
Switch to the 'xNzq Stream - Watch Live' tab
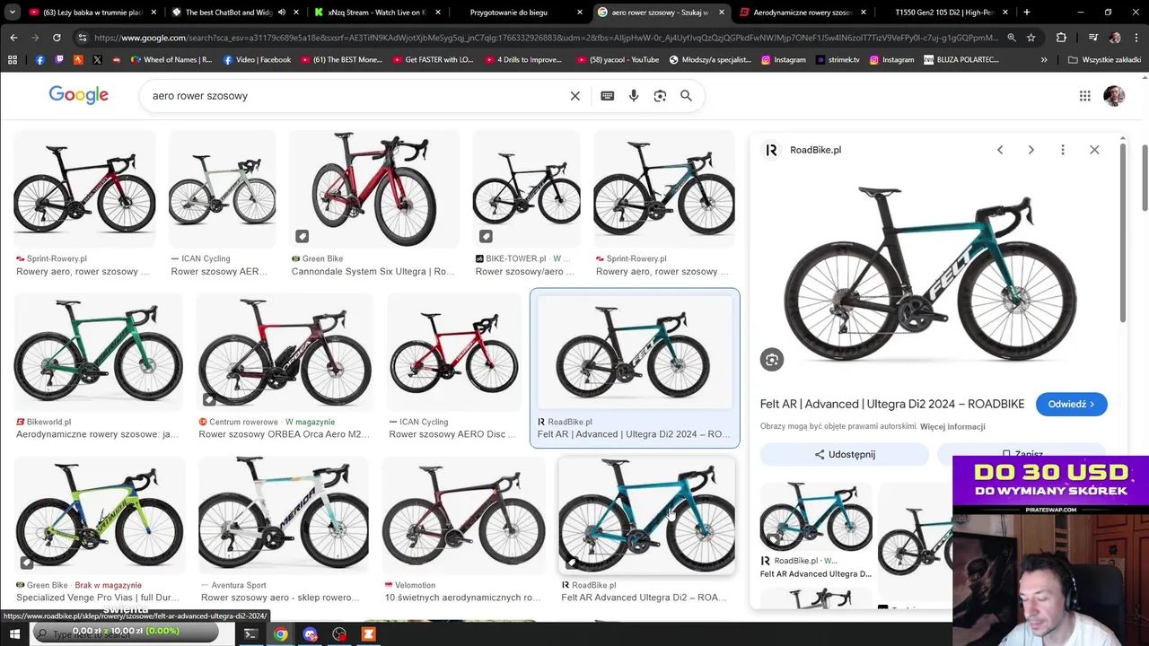click(x=375, y=13)
